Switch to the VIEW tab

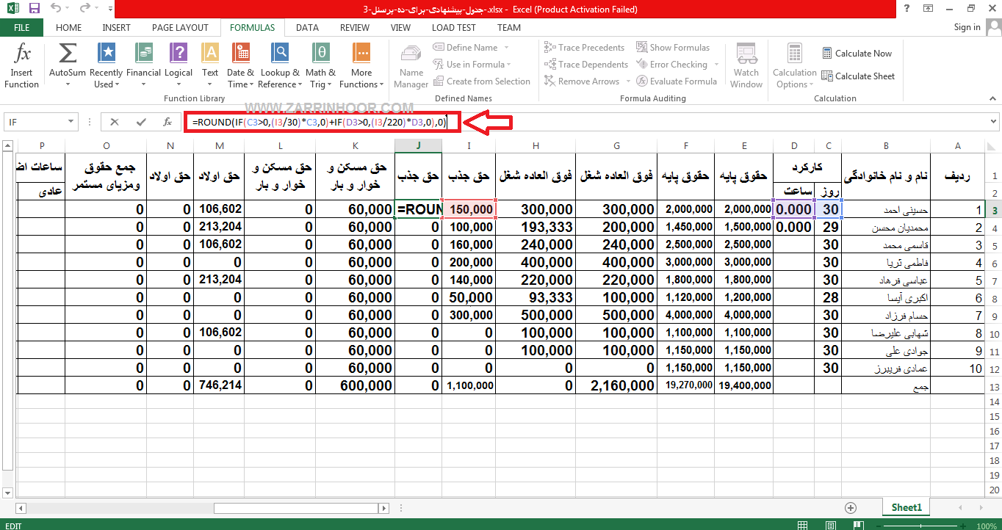400,28
